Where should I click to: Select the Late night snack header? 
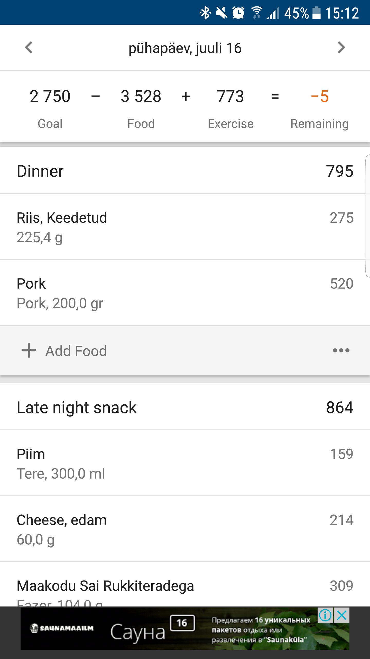pos(185,407)
